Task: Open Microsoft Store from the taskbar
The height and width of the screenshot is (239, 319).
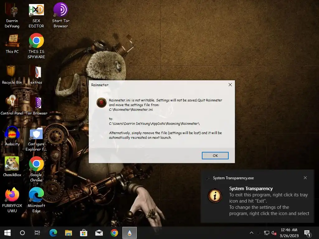Action: pos(83,233)
